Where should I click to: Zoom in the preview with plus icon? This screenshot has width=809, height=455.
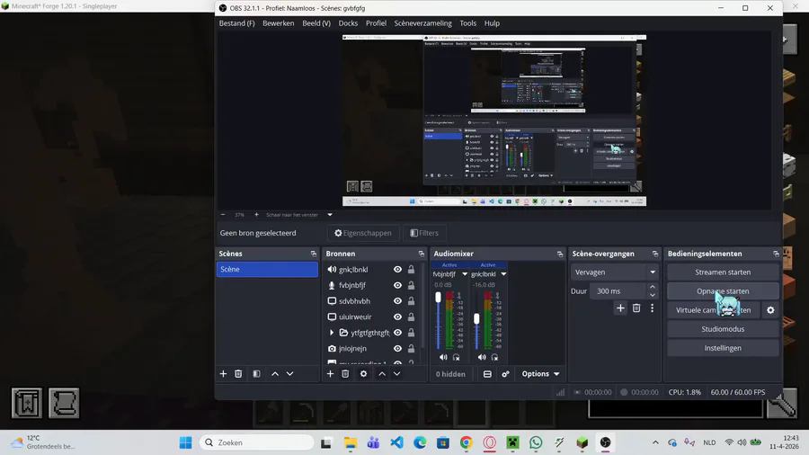point(256,215)
